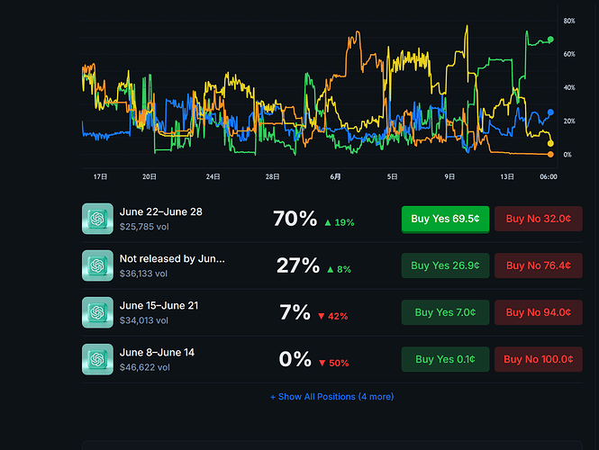Buy No at 32.0¢ for June 22–June 28

(539, 219)
